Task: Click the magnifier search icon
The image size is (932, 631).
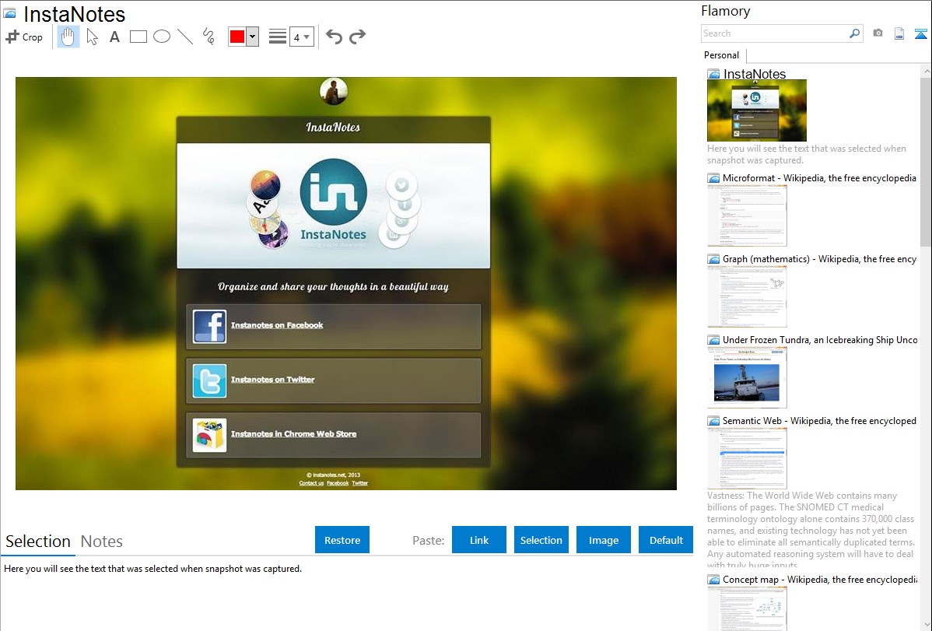Action: 854,33
